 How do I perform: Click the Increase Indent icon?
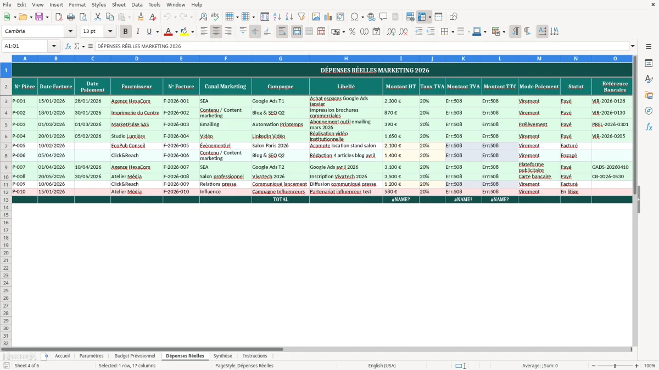[418, 32]
